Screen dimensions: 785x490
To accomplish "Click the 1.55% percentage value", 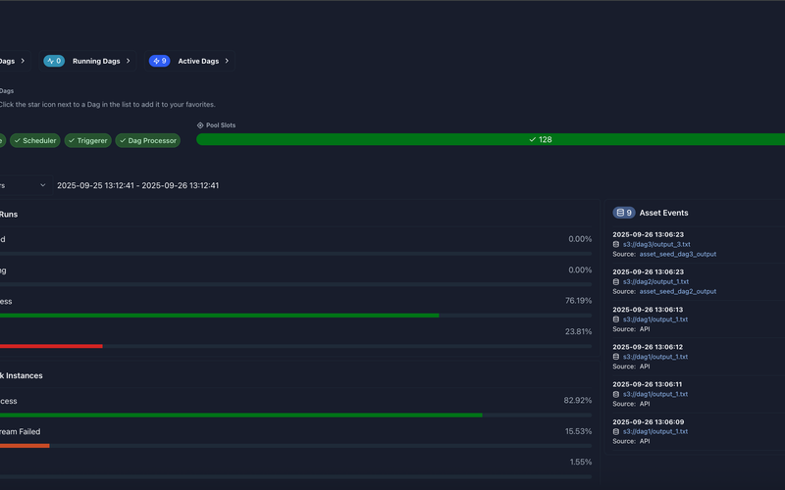I will click(x=581, y=462).
